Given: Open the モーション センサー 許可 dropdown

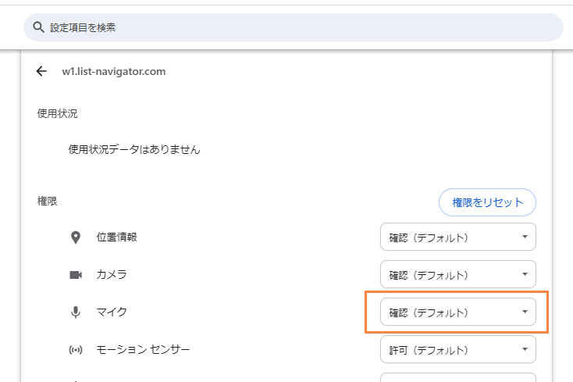Looking at the screenshot, I should tap(458, 349).
